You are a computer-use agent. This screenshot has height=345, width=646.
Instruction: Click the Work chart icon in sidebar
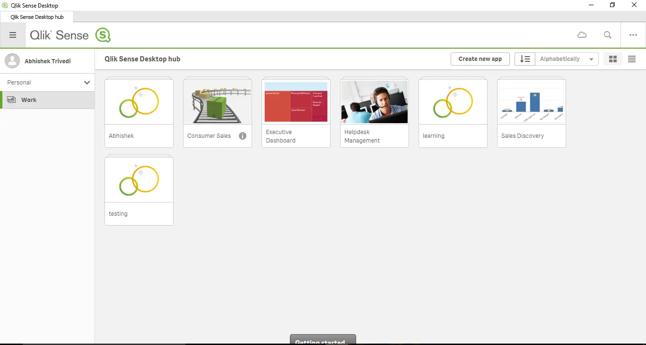(11, 100)
